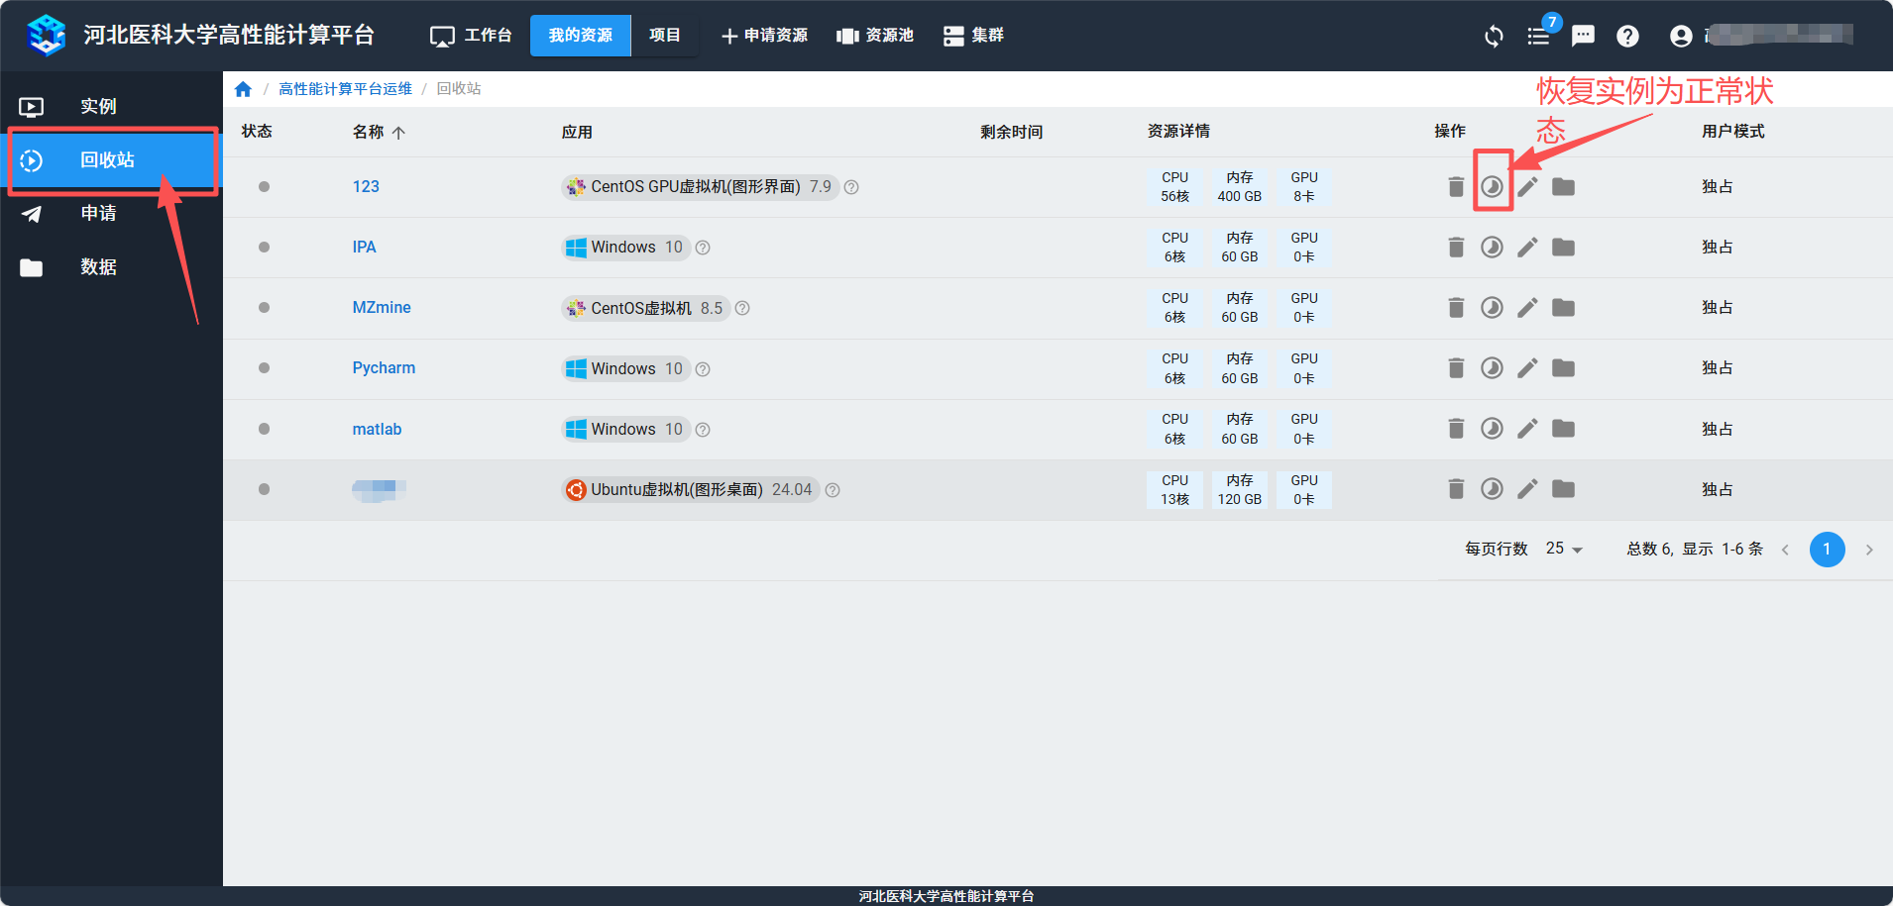
Task: Delete the IPA instance via trash icon
Action: click(x=1455, y=248)
